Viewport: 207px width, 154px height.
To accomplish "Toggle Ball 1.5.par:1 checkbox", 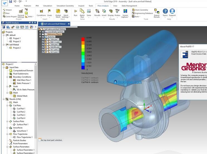I will click(43, 42).
